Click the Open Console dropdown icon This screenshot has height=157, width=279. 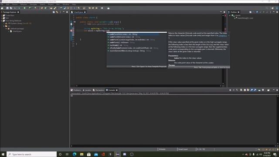[x=269, y=90]
